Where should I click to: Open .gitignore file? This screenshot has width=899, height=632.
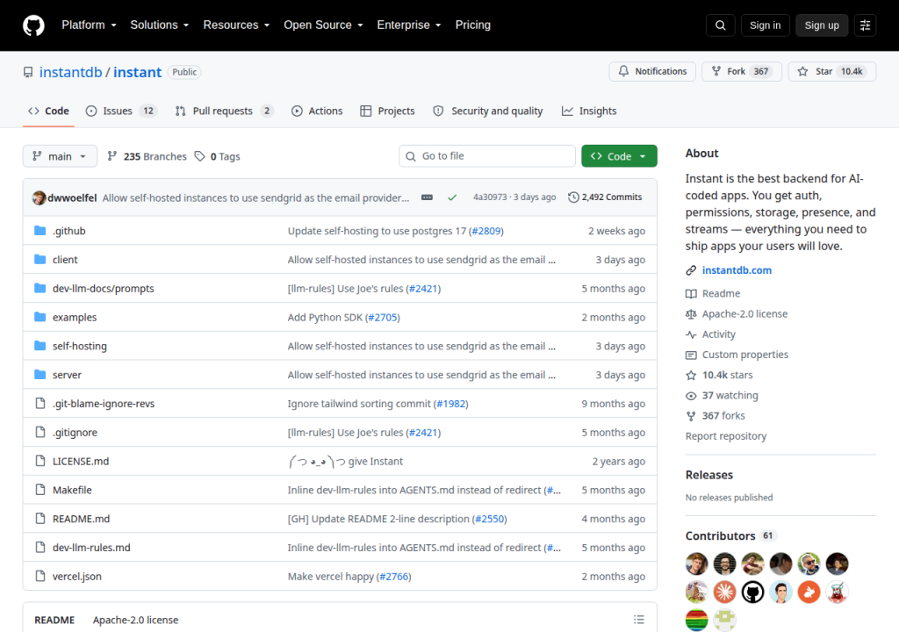click(75, 433)
